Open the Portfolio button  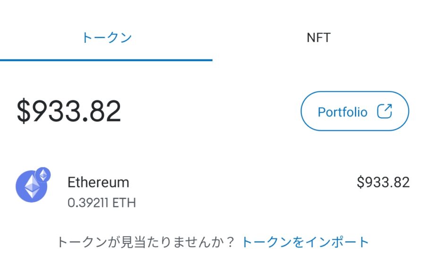(355, 111)
